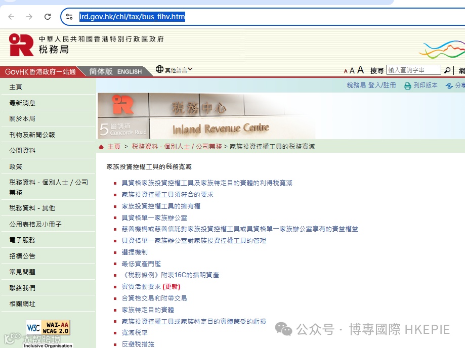Image resolution: width=465 pixels, height=348 pixels.
Task: Click 稅務易 登入/註冊 link
Action: (371, 85)
